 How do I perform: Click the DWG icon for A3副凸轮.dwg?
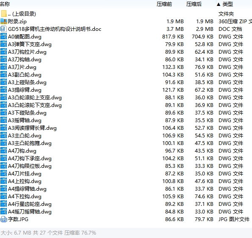point(3,74)
